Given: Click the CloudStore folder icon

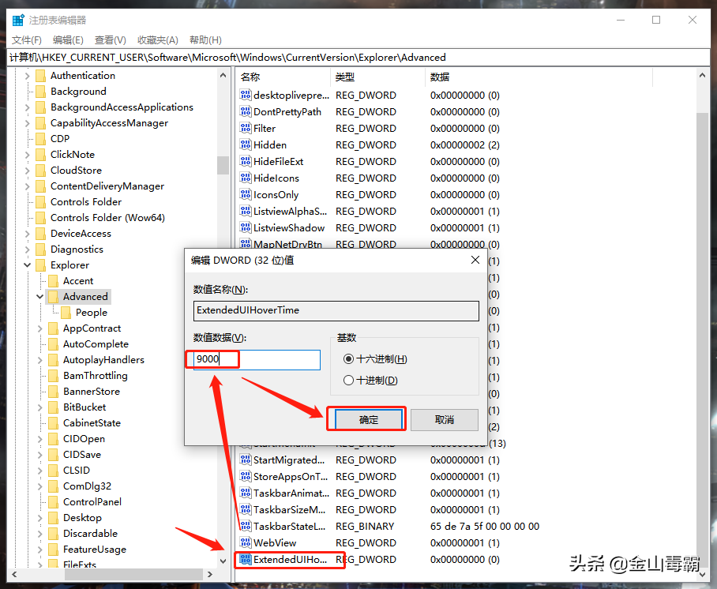Looking at the screenshot, I should coord(41,170).
